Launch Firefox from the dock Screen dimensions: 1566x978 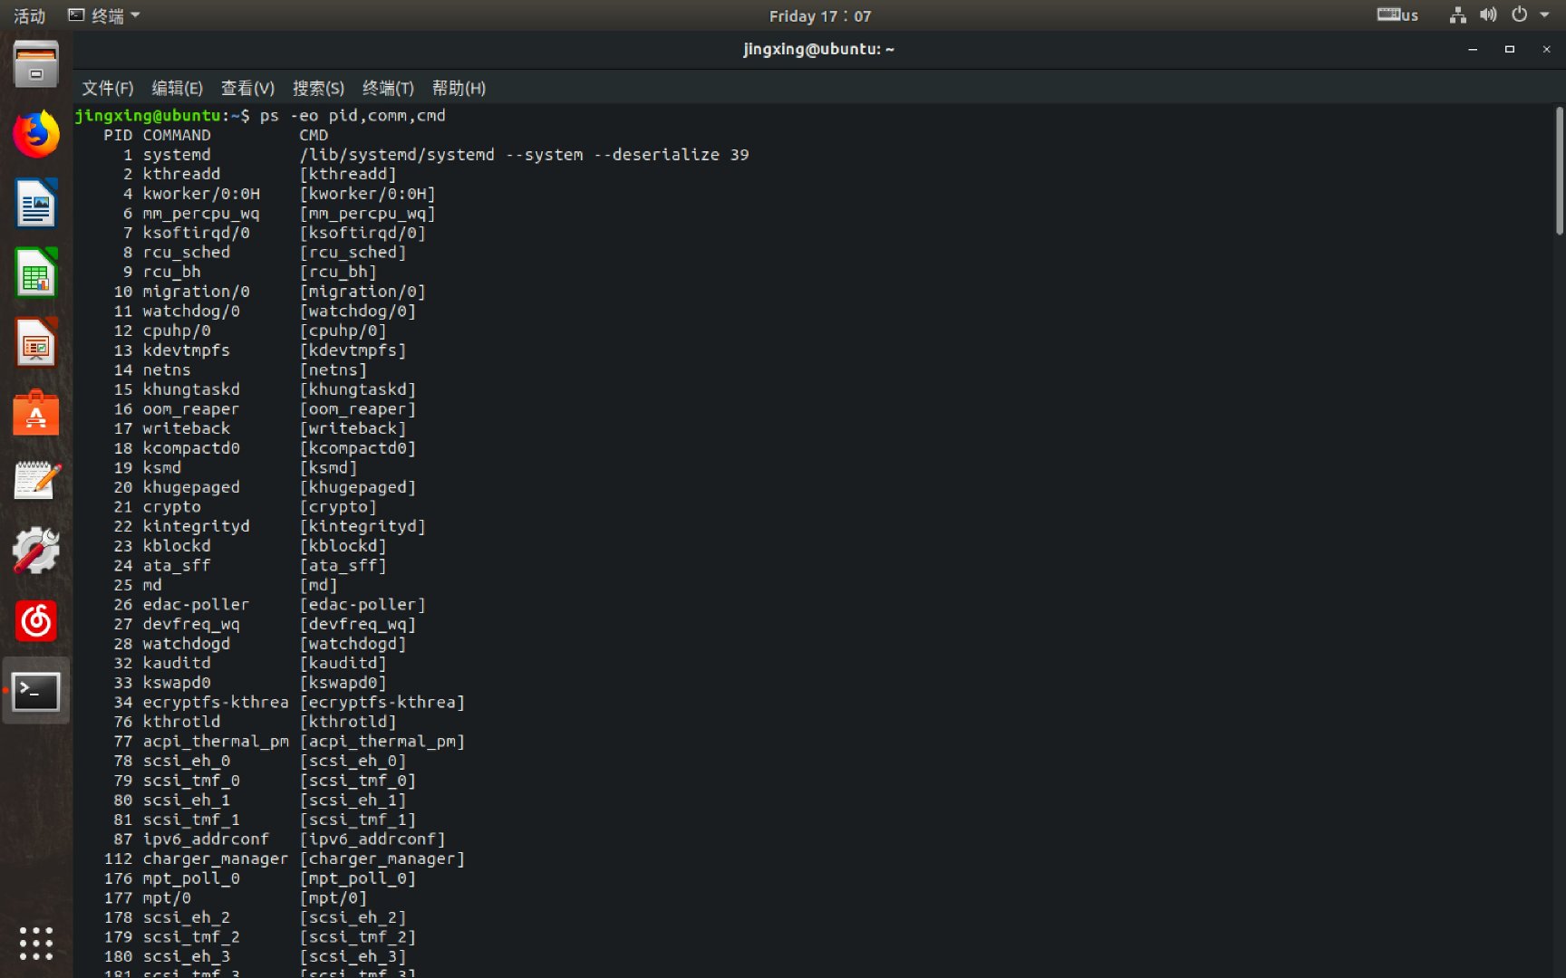coord(36,135)
